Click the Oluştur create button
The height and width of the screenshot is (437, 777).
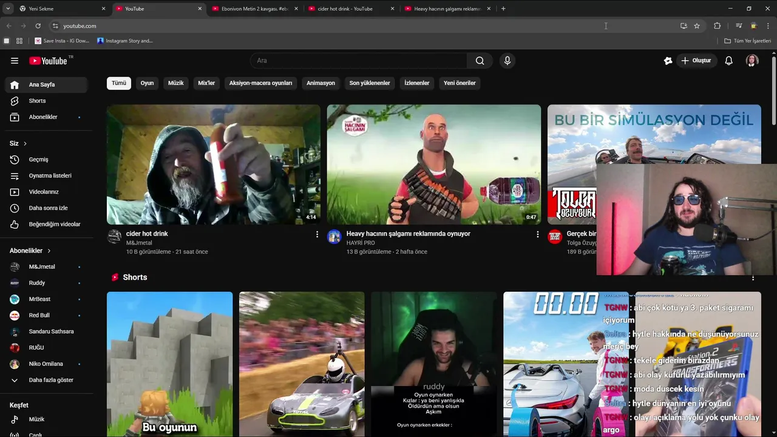[696, 61]
